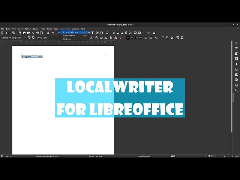Click the Print icon
Image resolution: width=240 pixels, height=180 pixels.
(24, 33)
